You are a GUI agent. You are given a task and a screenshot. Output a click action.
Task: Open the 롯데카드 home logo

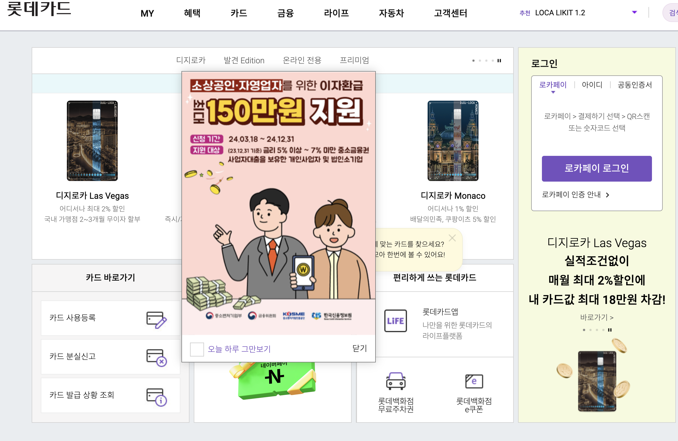[39, 9]
